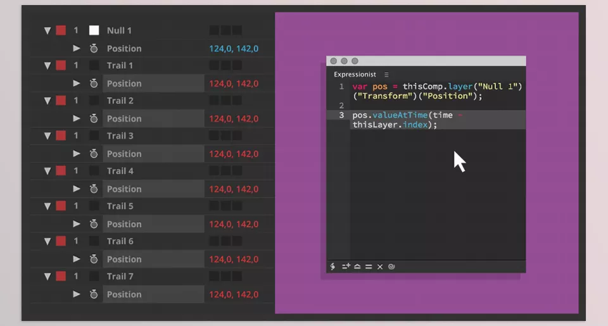Click the lightning-bolt icon in Expressionist toolbar
608x326 pixels.
click(332, 266)
